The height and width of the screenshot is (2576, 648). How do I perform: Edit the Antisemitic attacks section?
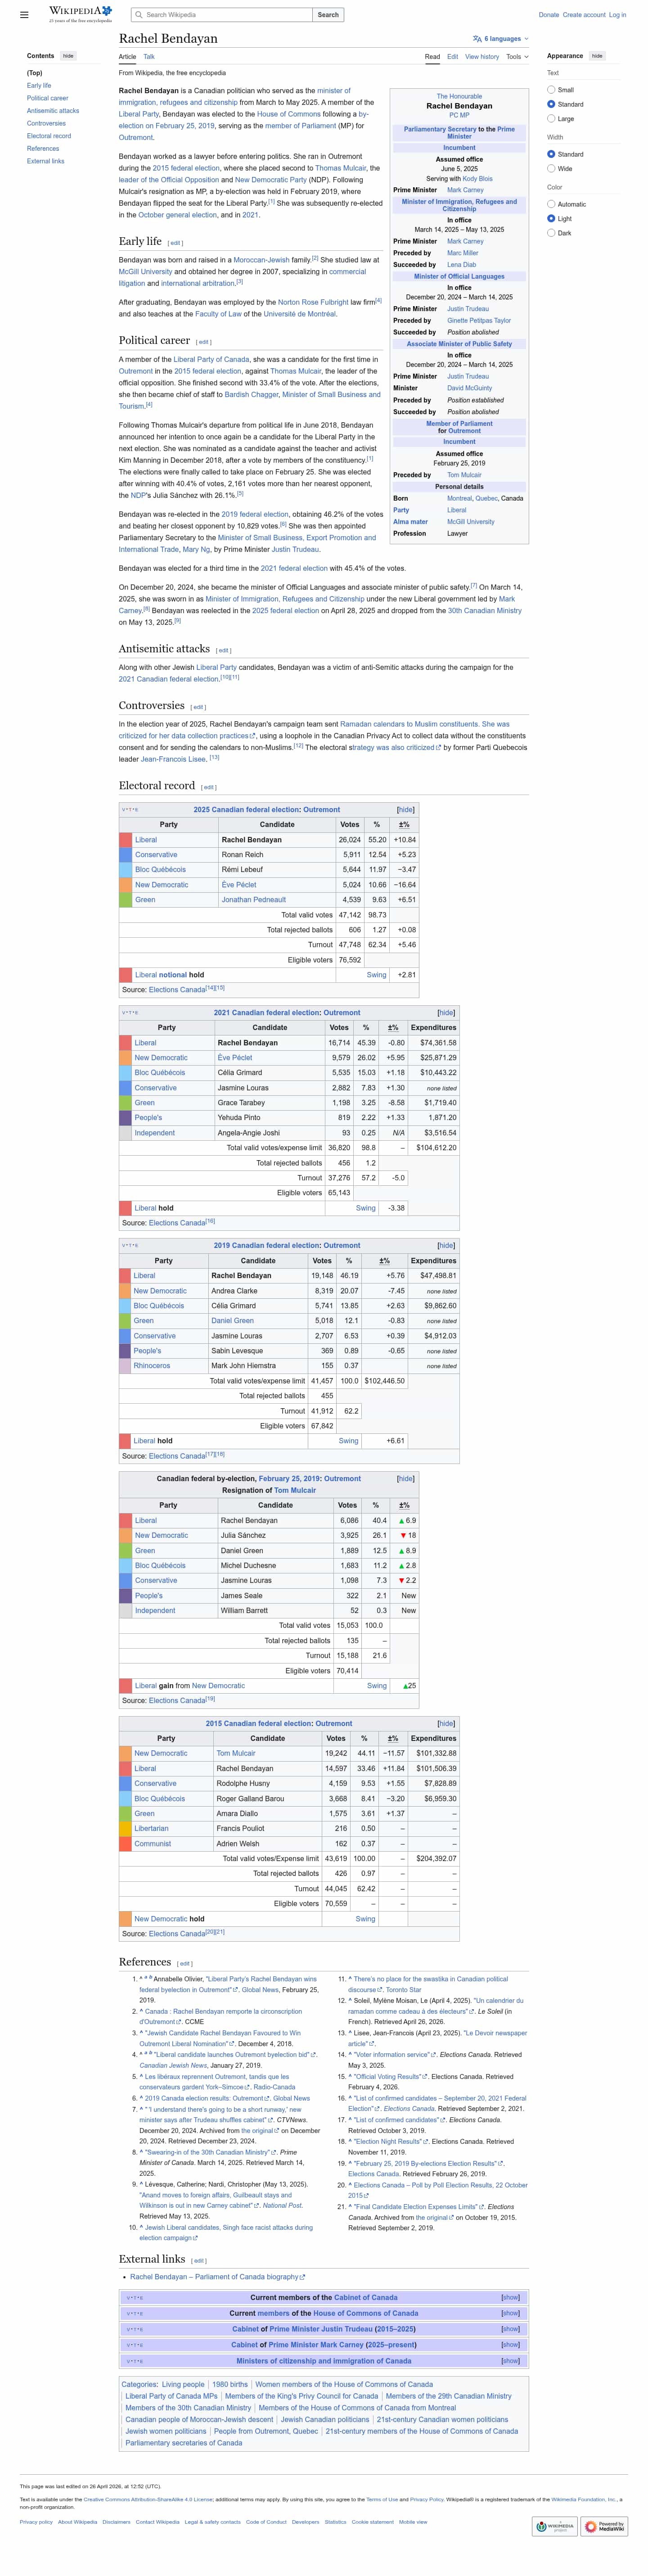pyautogui.click(x=224, y=651)
